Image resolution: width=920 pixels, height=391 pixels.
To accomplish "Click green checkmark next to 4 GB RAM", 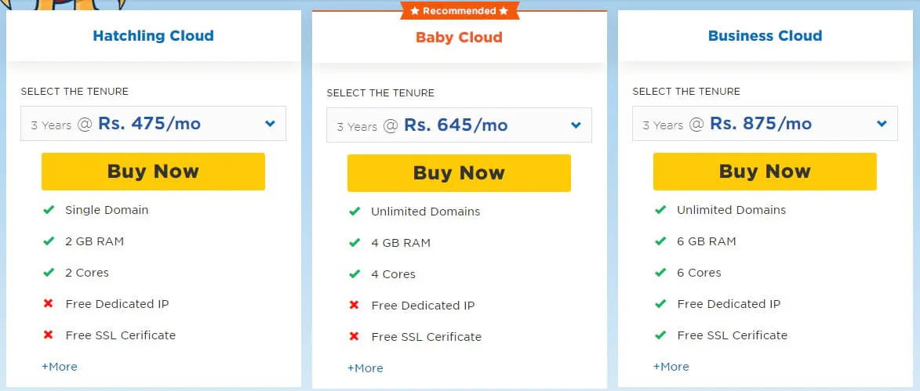I will (355, 242).
